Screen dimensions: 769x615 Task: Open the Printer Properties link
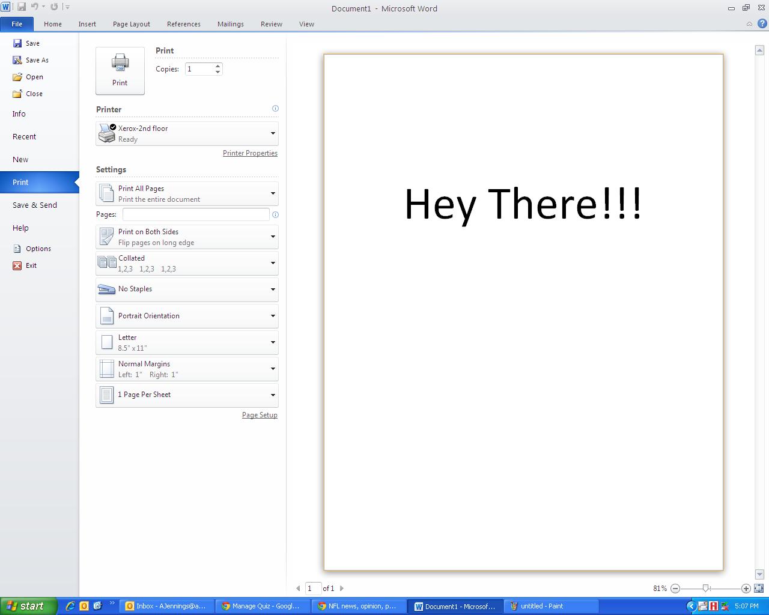click(x=250, y=153)
